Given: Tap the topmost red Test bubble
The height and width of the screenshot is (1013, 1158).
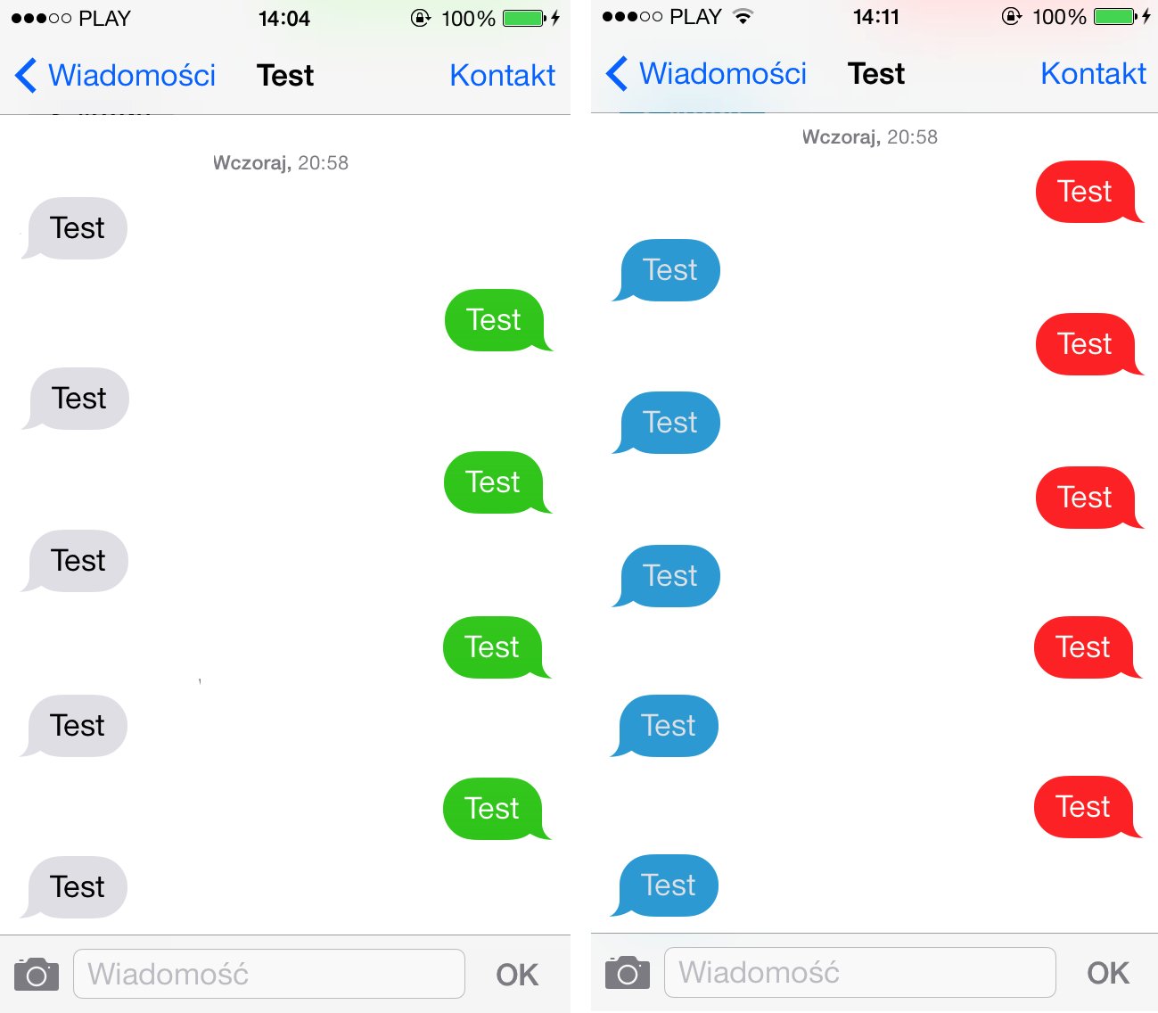Looking at the screenshot, I should coord(1085,192).
